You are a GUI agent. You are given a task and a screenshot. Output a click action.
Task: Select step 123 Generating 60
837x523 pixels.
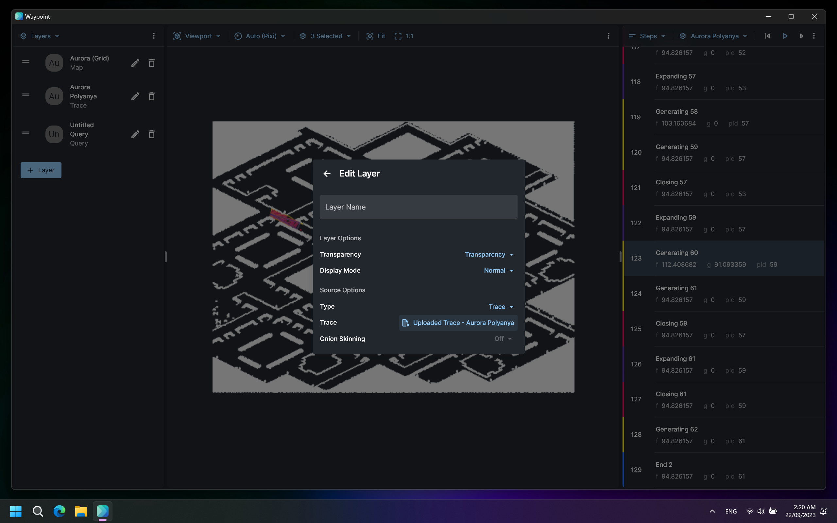pos(724,258)
